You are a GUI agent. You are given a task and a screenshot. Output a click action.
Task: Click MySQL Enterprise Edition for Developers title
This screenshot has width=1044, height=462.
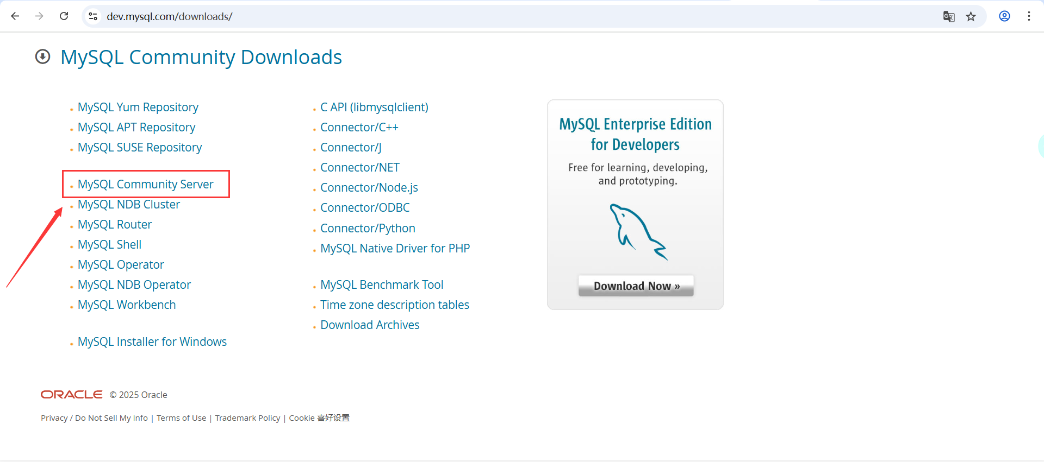(635, 134)
